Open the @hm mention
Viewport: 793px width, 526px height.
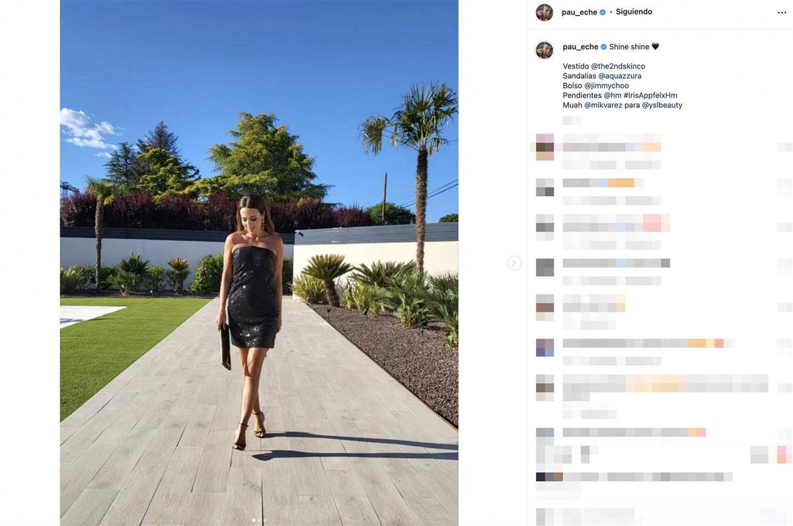(x=612, y=96)
